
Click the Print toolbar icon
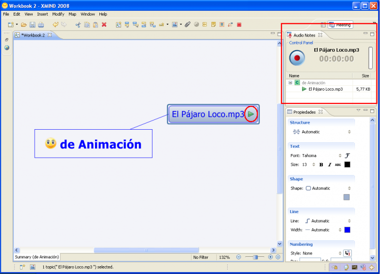click(x=41, y=25)
